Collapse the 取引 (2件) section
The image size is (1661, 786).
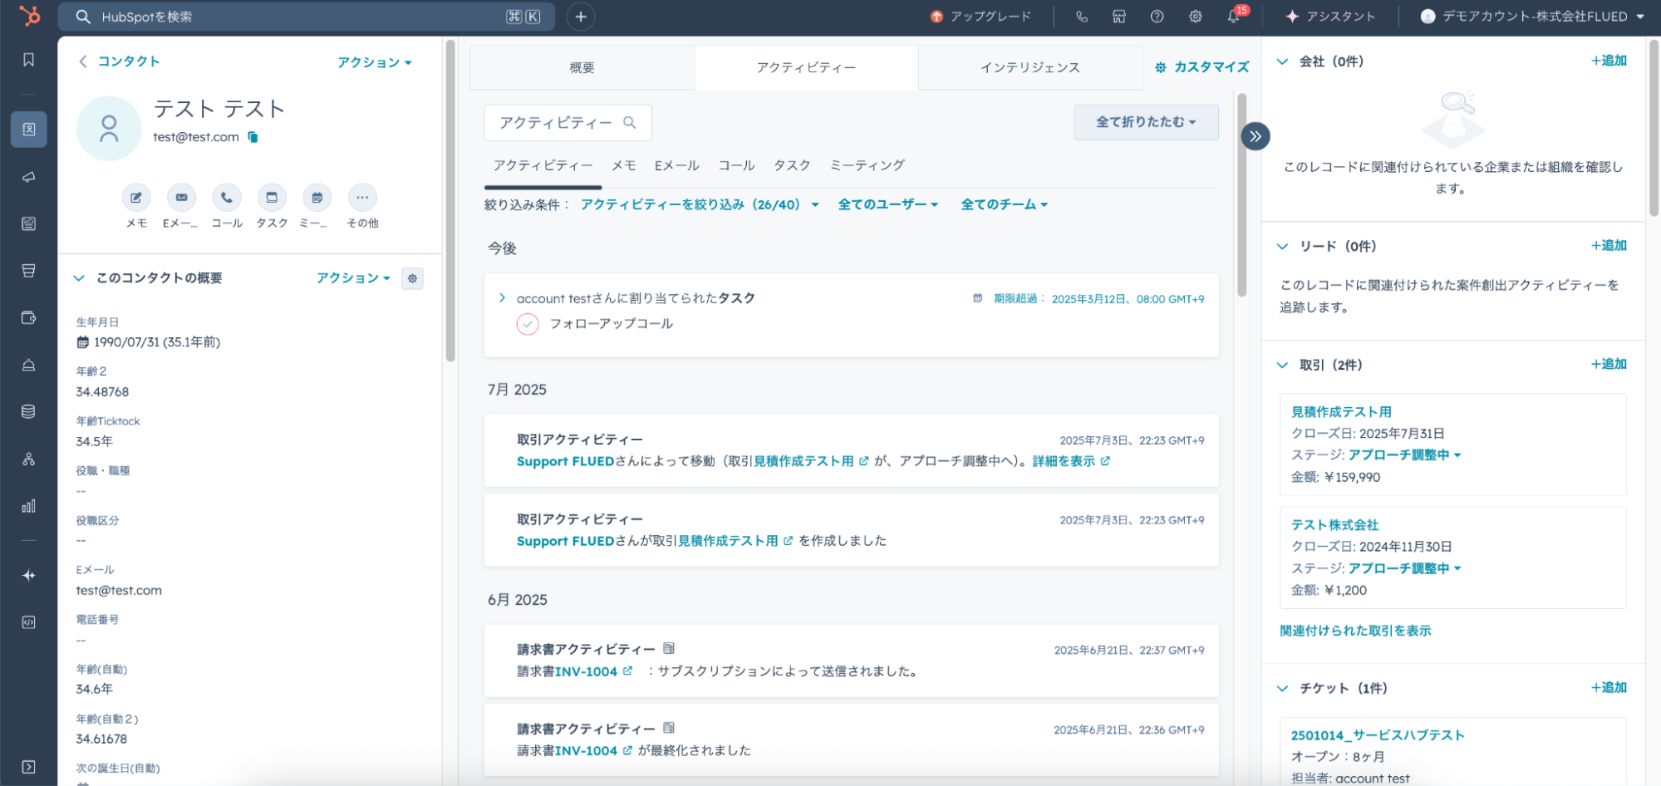[x=1283, y=365]
